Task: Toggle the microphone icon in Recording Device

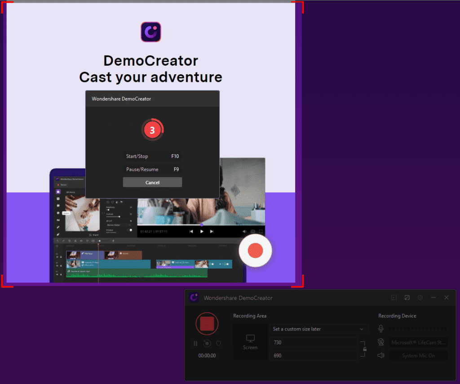Action: click(381, 329)
